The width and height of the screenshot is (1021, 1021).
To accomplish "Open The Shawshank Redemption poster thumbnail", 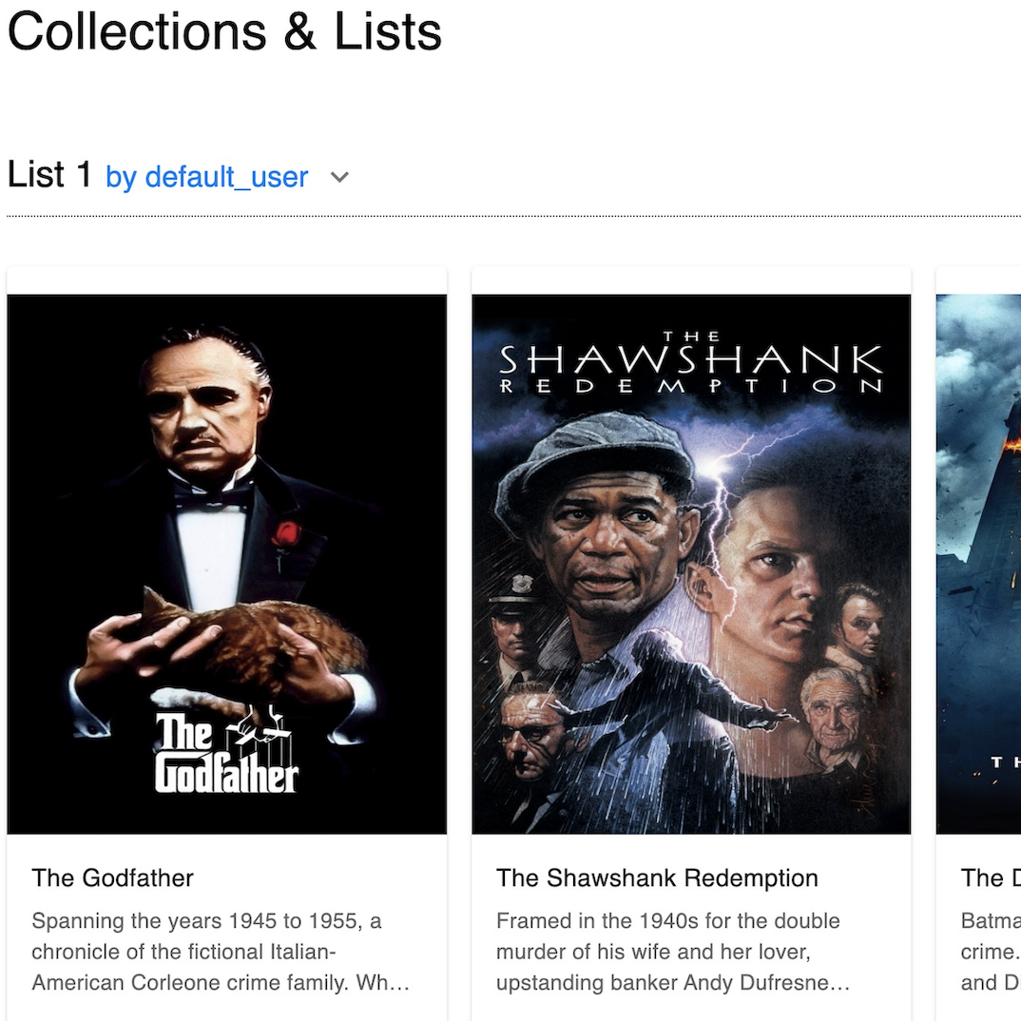I will (x=691, y=564).
